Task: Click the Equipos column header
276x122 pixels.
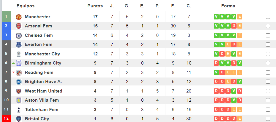Action: [25, 6]
